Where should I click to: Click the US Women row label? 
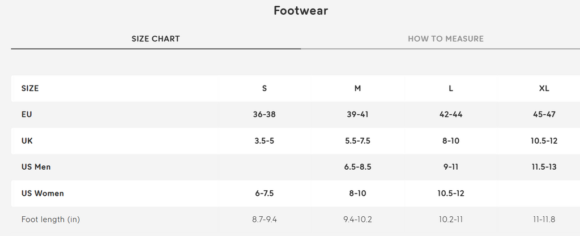pos(42,194)
